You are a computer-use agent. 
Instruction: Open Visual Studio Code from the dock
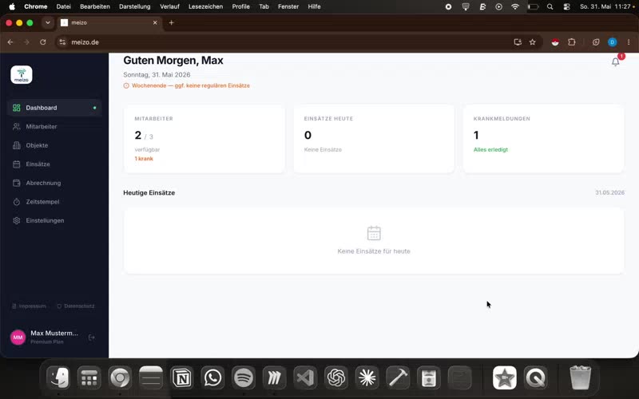point(305,377)
